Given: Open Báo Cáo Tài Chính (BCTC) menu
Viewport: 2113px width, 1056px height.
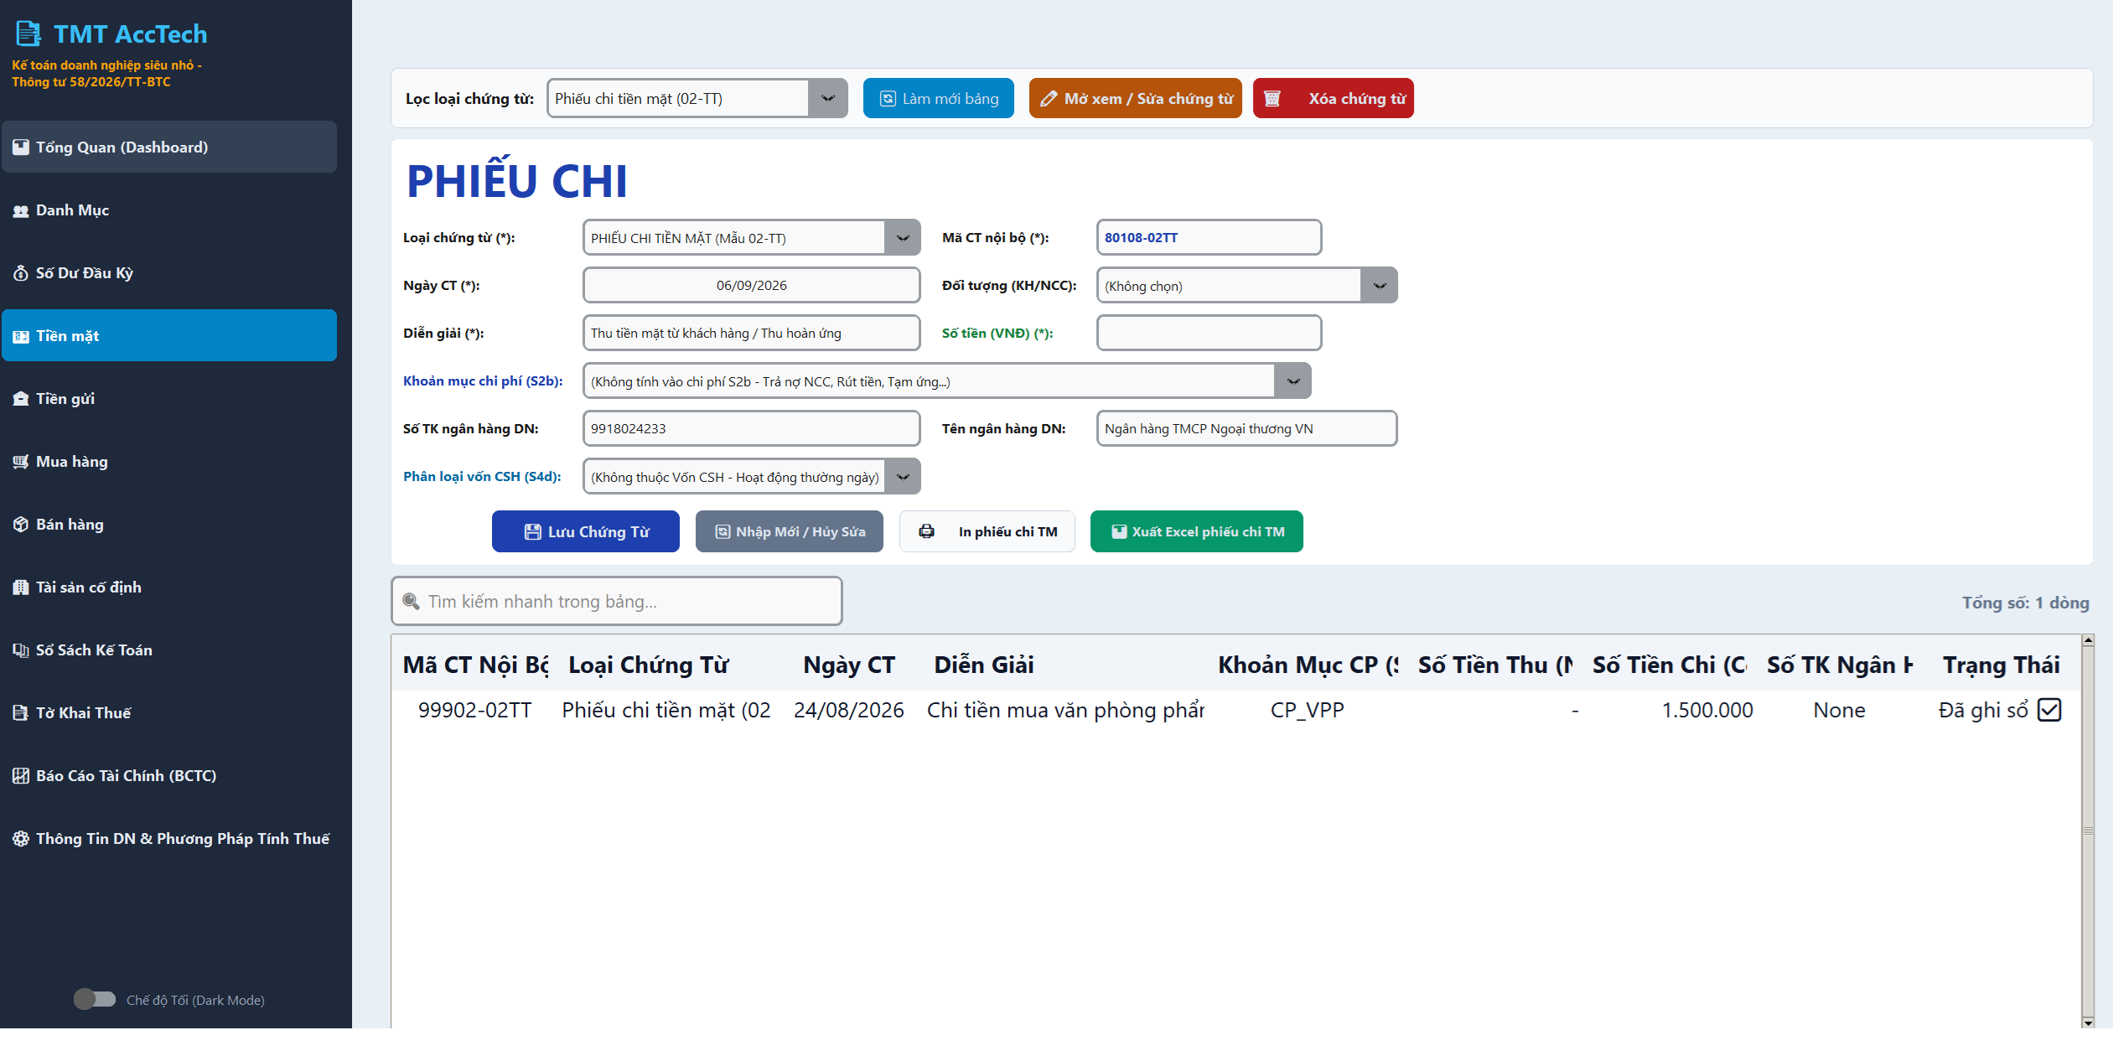Looking at the screenshot, I should 169,776.
